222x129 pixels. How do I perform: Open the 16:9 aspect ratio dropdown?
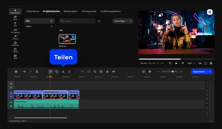[191, 63]
